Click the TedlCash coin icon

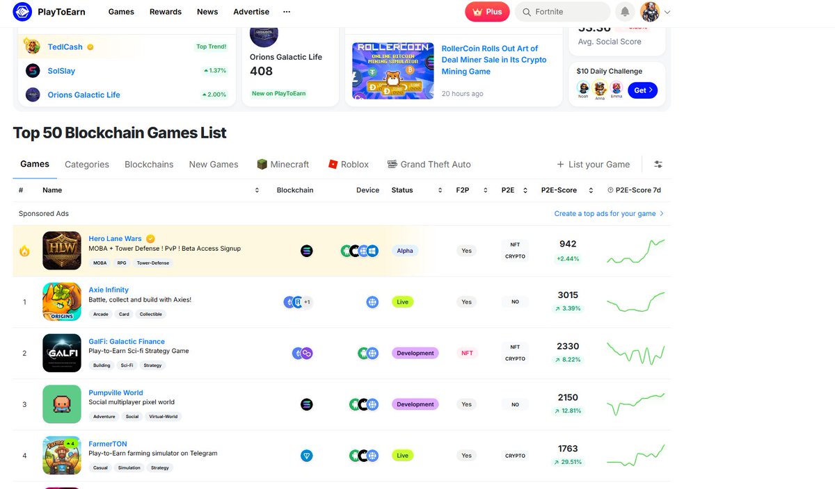tap(33, 47)
